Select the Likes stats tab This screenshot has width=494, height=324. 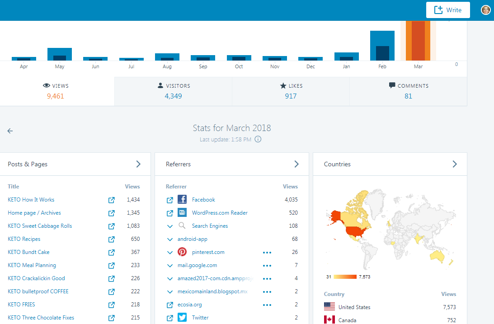click(291, 91)
